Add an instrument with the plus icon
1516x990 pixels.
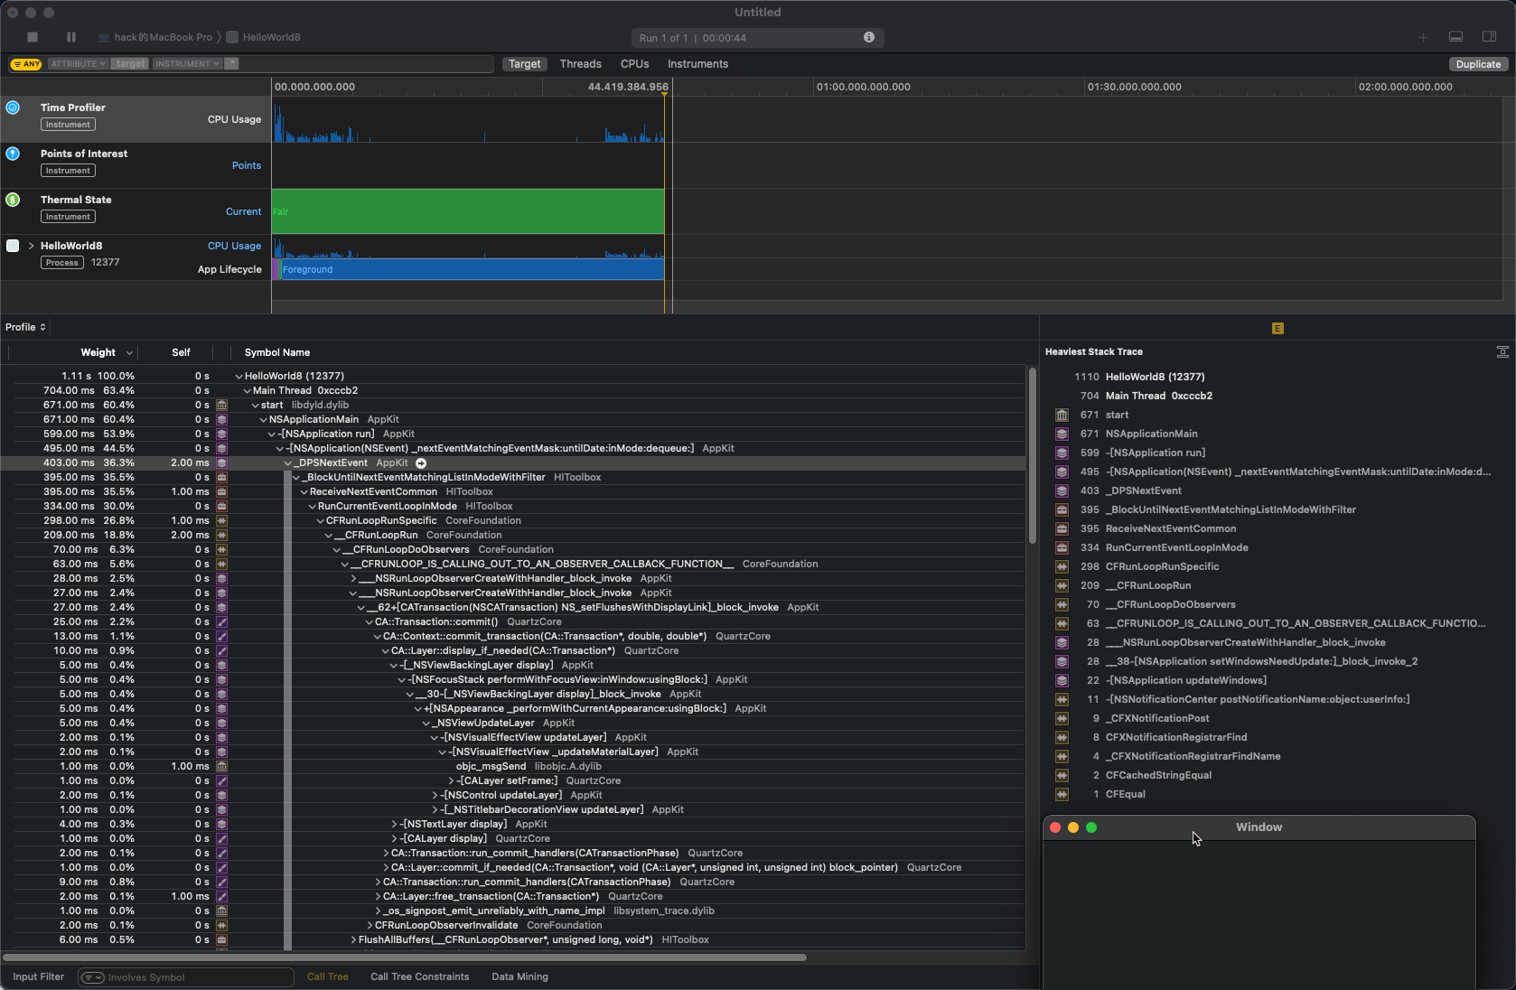pos(1423,37)
